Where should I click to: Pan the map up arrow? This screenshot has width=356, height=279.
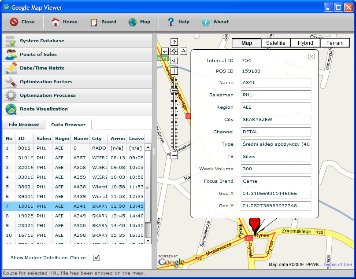(174, 42)
